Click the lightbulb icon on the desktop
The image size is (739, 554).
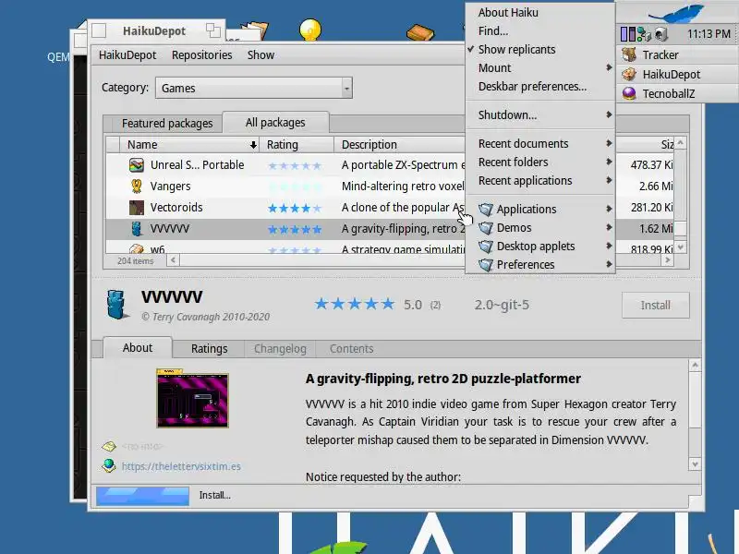coord(310,30)
